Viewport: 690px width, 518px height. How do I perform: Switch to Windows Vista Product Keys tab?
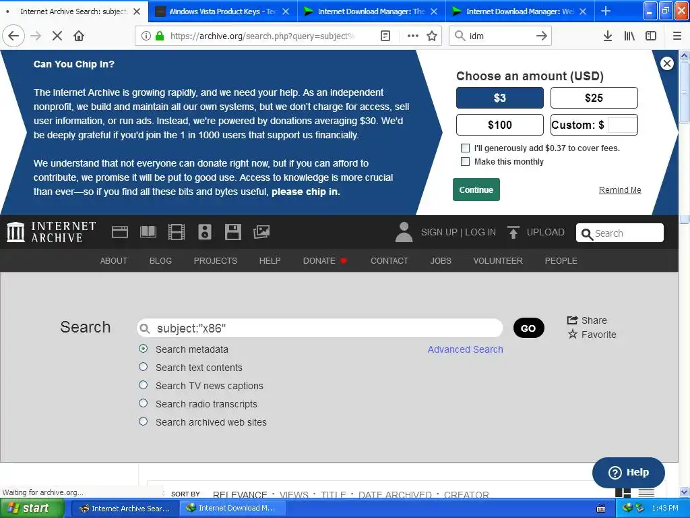[223, 11]
